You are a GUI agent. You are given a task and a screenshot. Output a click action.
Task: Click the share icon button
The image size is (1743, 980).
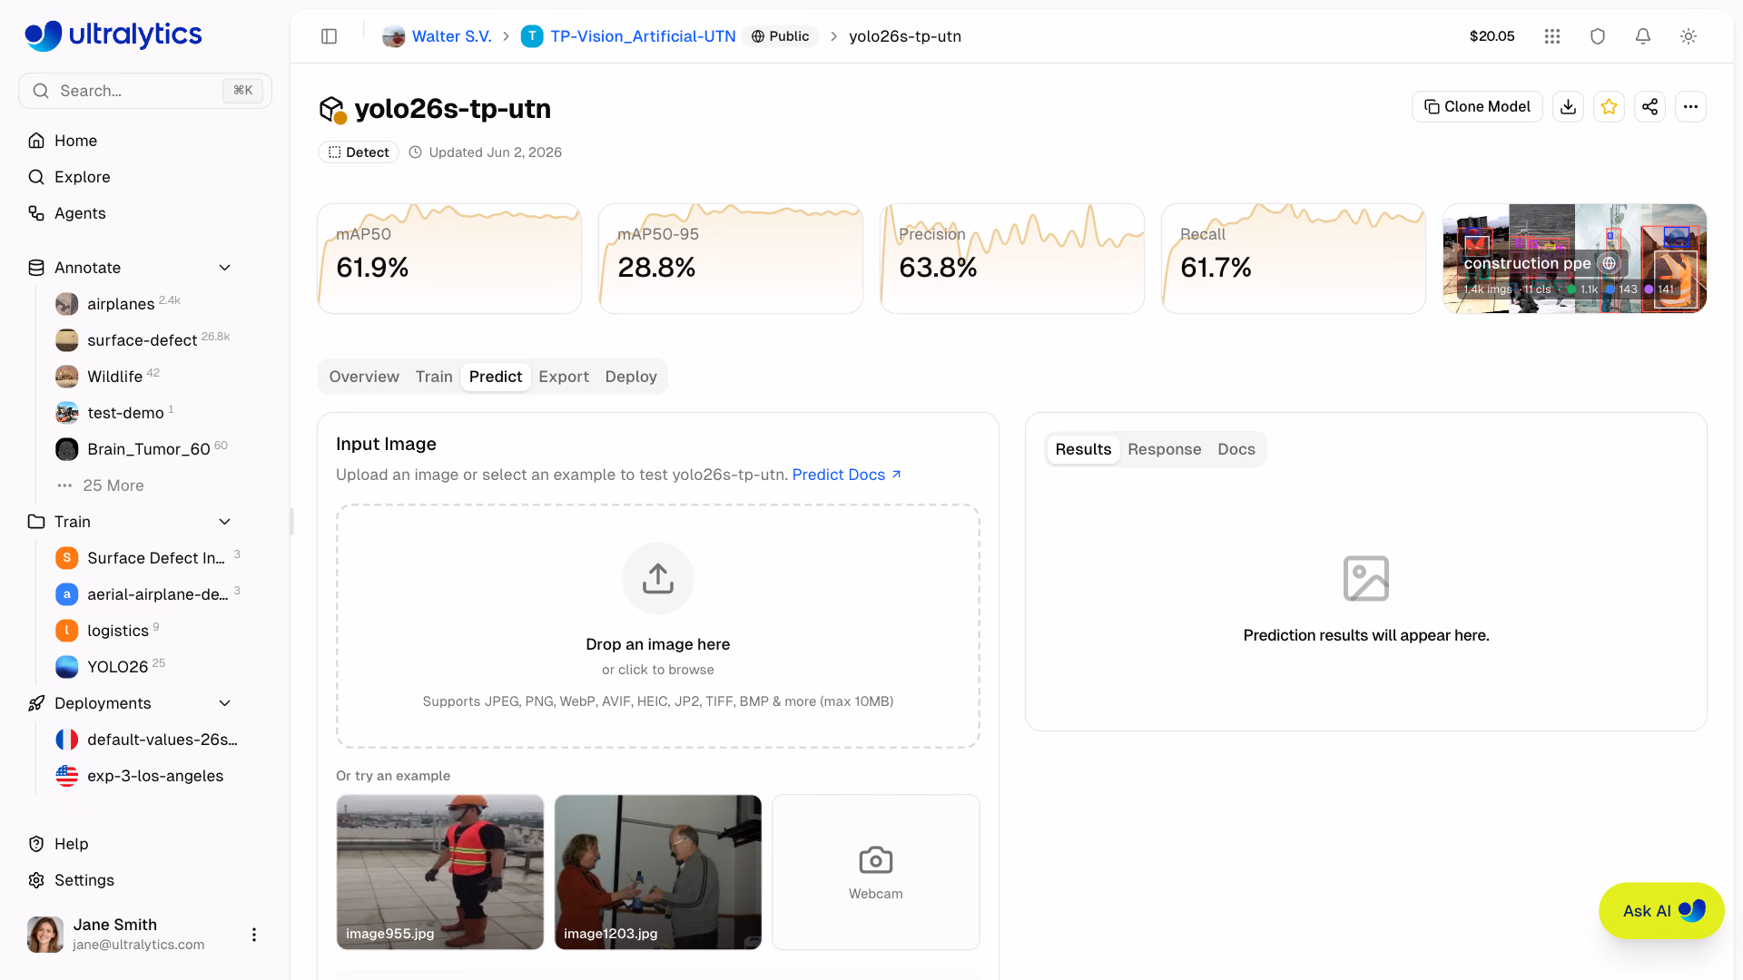pos(1649,107)
